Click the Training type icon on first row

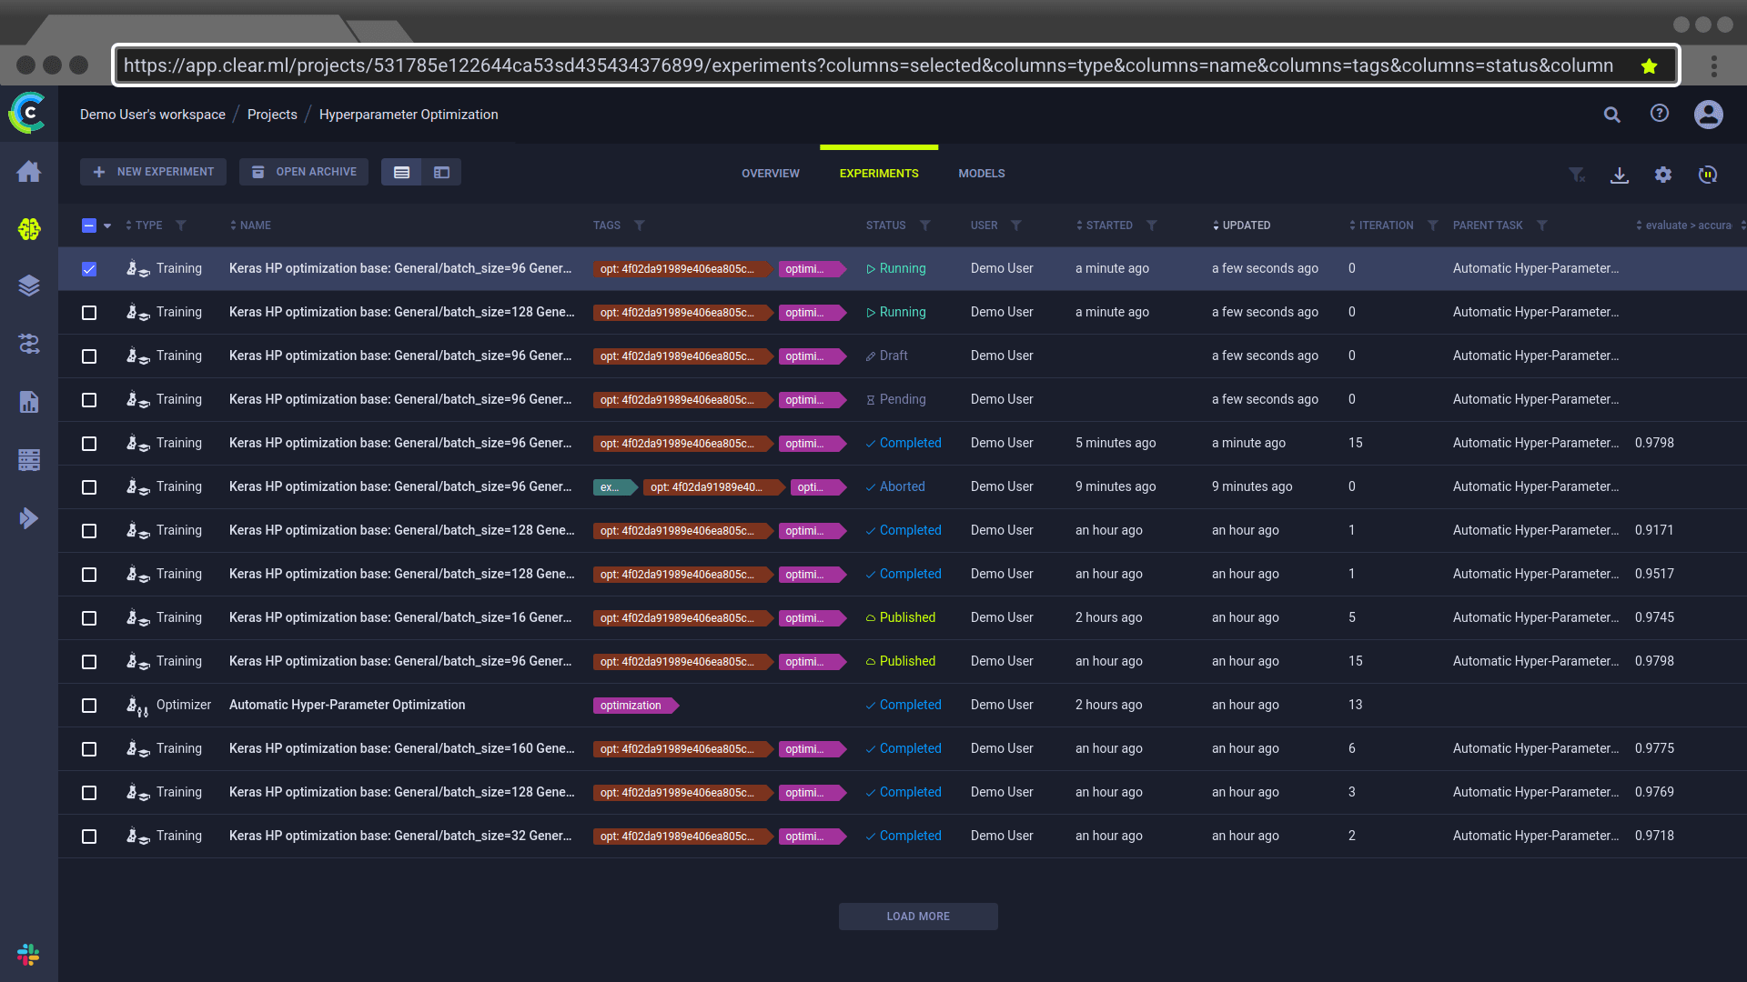[136, 267]
